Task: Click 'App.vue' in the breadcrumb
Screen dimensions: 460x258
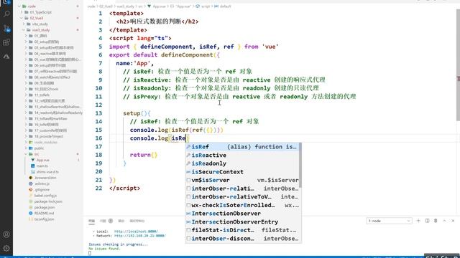Action: 160,6
